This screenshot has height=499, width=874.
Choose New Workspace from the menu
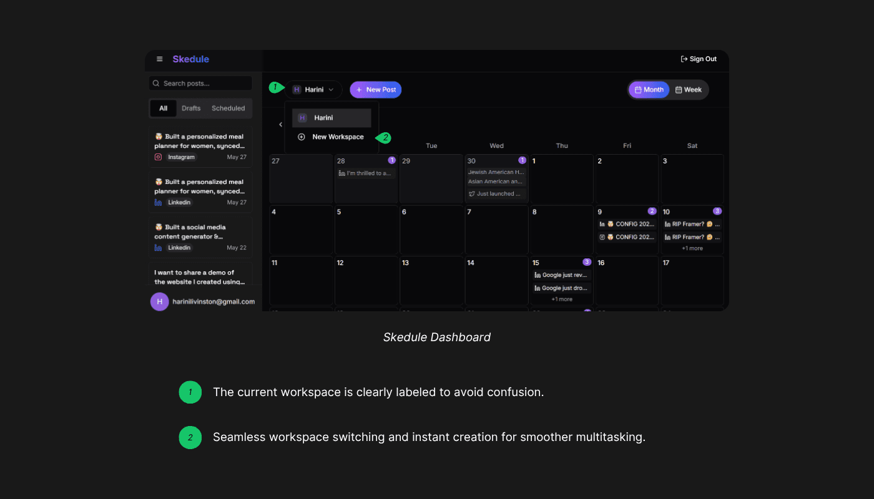tap(337, 137)
